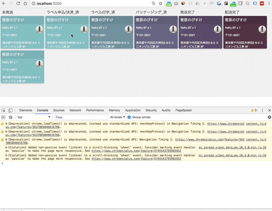Show the console sidebar
This screenshot has height=211, width=272.
coord(3,117)
